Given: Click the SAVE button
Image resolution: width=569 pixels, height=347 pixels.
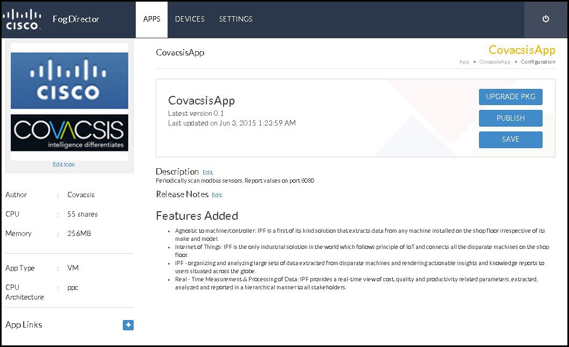Looking at the screenshot, I should pos(511,140).
